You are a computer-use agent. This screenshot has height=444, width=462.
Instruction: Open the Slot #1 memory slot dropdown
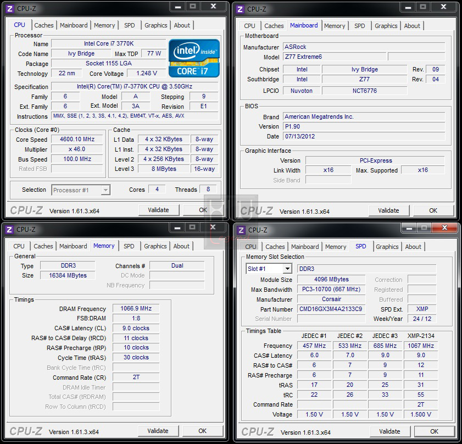coord(269,269)
